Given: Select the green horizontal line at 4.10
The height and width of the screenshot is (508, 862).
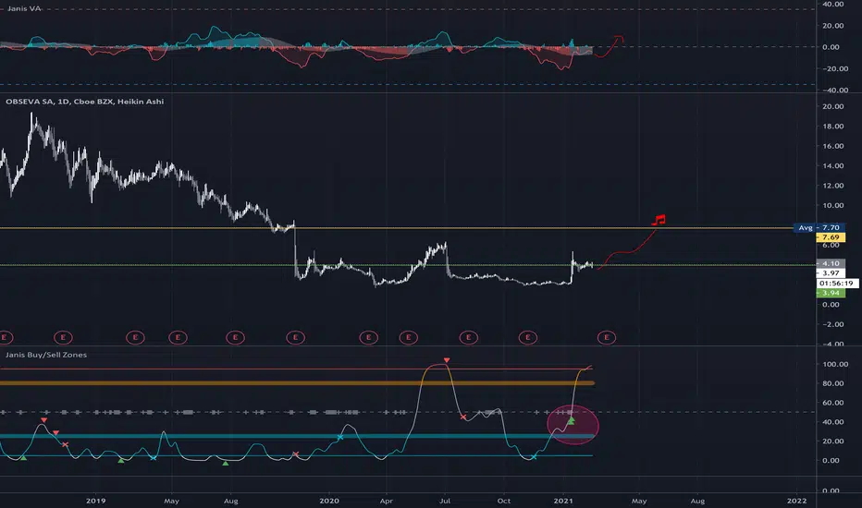Looking at the screenshot, I should pyautogui.click(x=407, y=265).
